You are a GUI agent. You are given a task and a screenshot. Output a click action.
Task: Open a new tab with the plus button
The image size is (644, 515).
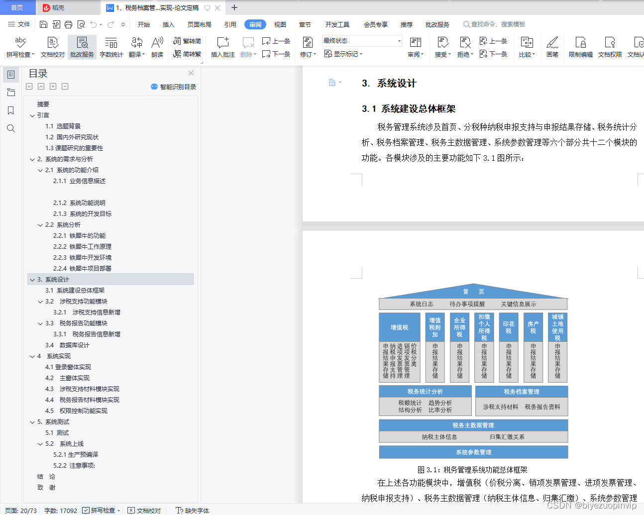pos(234,7)
